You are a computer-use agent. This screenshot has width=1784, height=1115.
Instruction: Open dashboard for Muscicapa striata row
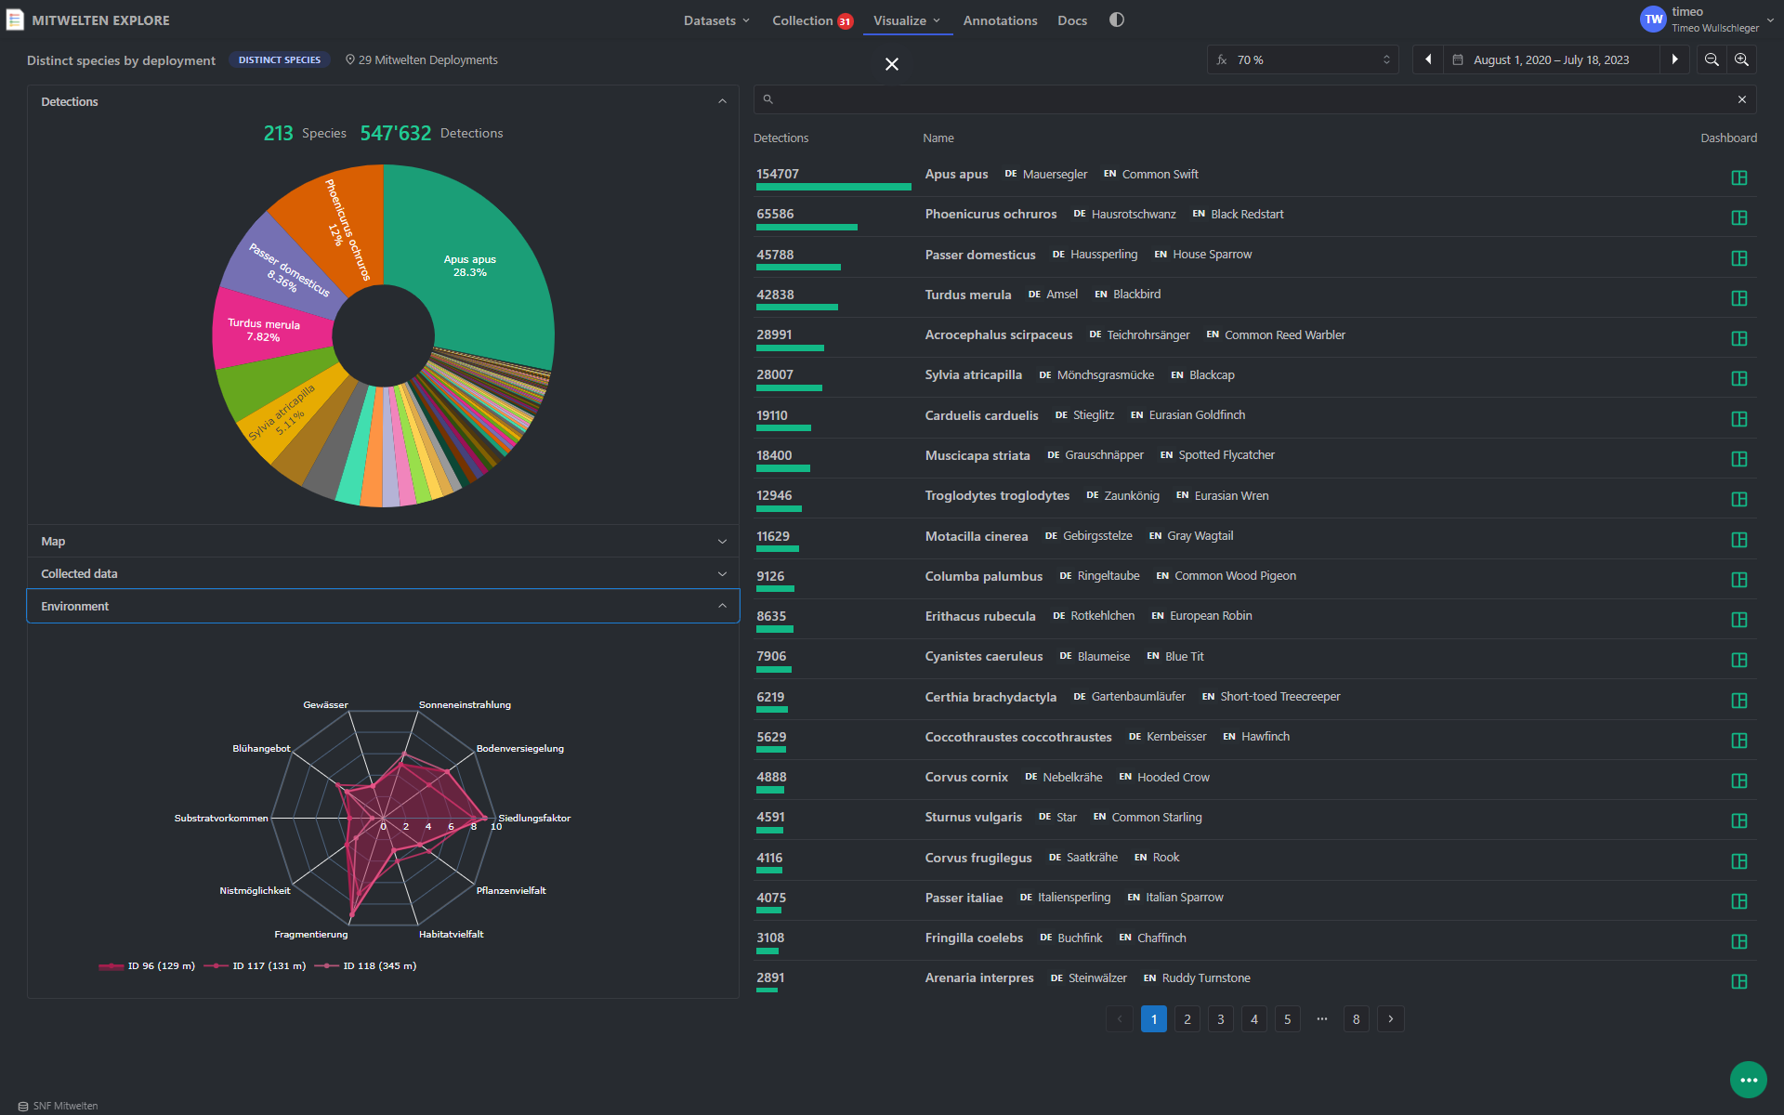tap(1739, 459)
